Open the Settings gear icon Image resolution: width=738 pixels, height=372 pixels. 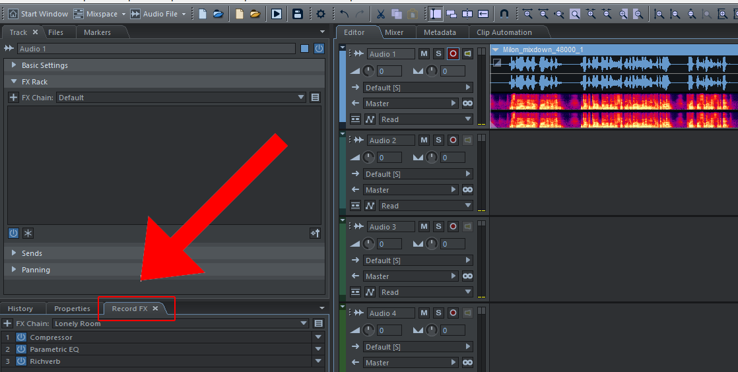321,14
